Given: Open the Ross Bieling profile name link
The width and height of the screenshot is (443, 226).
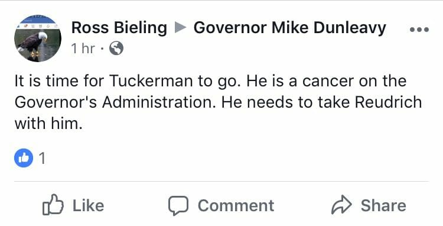Looking at the screenshot, I should pos(119,28).
